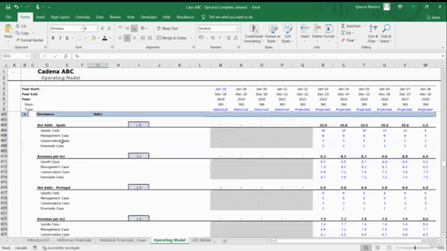
Task: Toggle italic formatting
Action: [x=60, y=38]
